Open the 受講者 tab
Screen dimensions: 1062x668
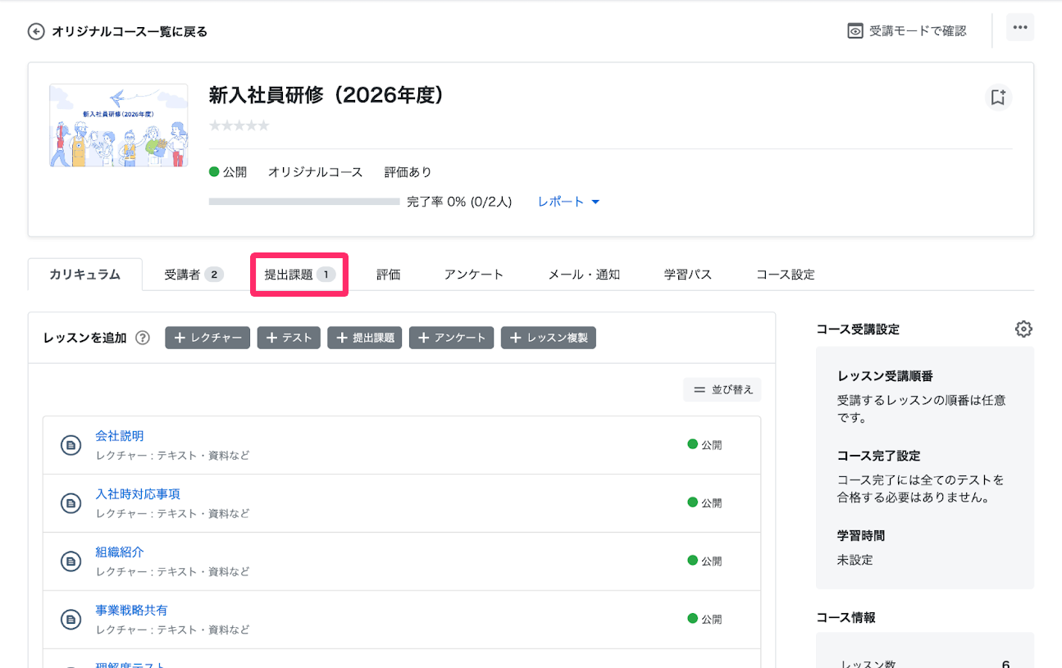click(x=194, y=275)
